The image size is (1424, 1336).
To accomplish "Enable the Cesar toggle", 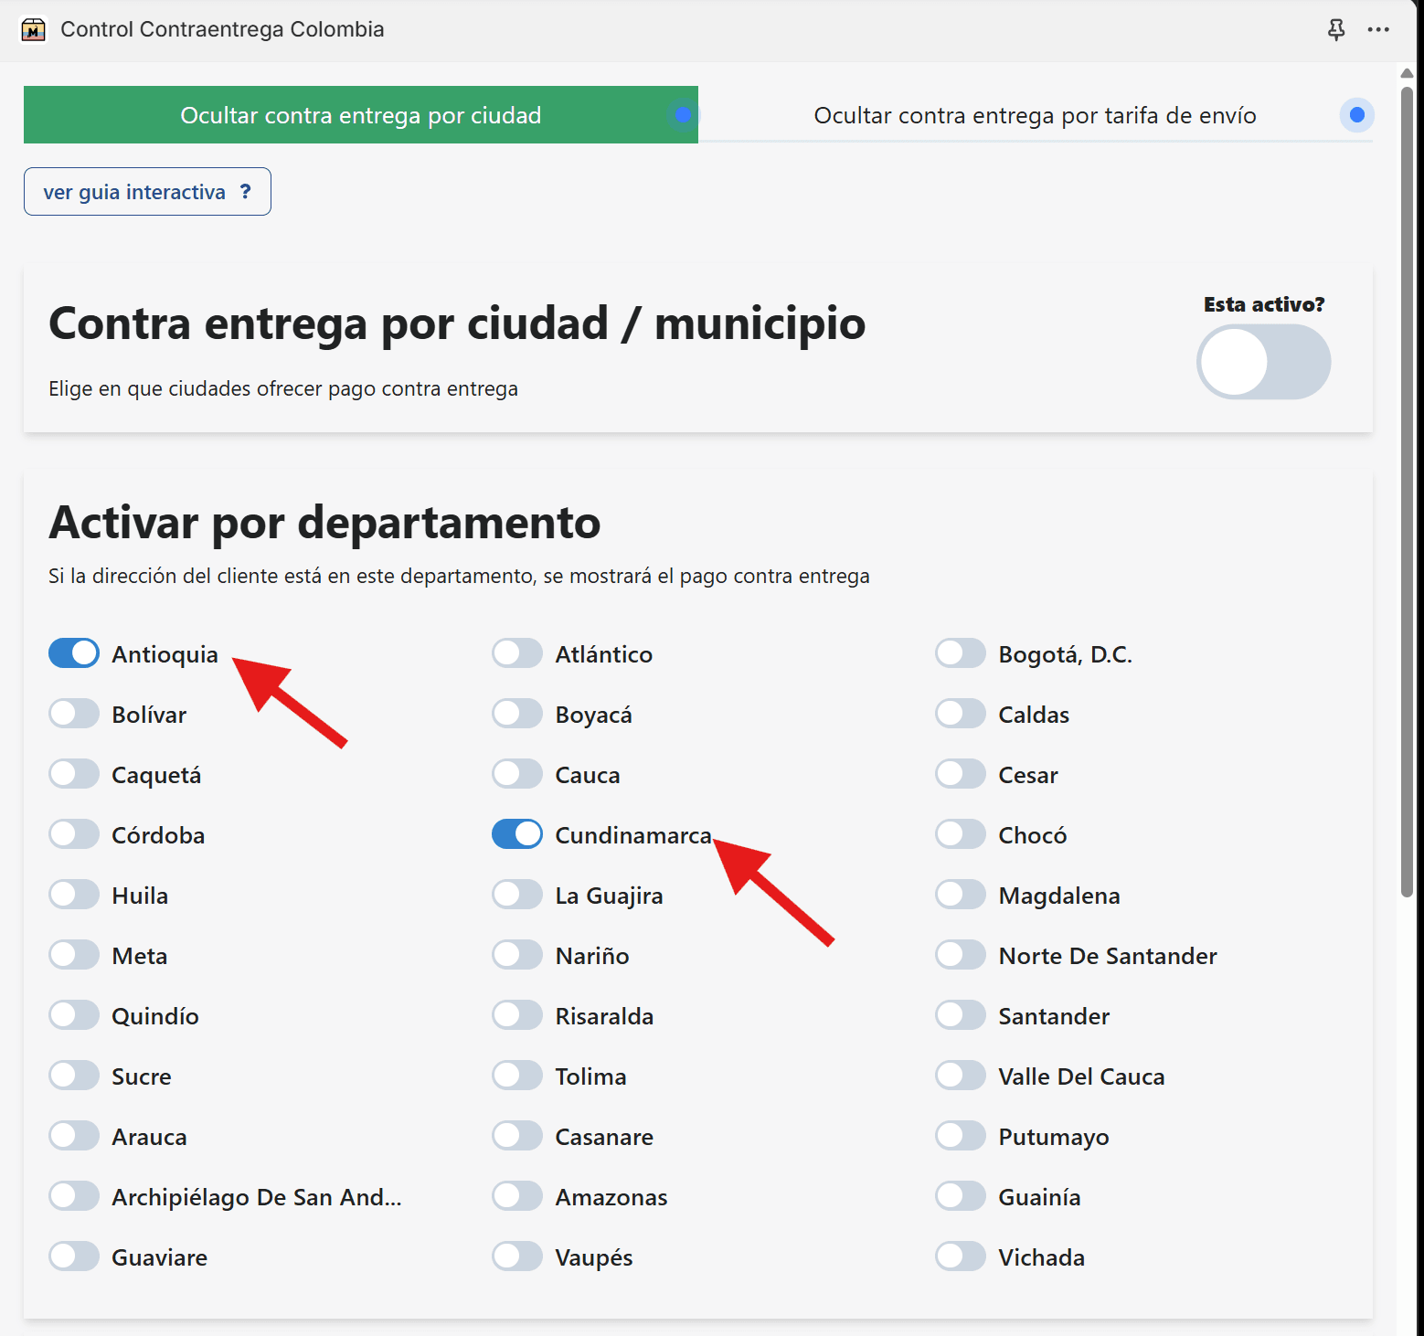I will [961, 774].
